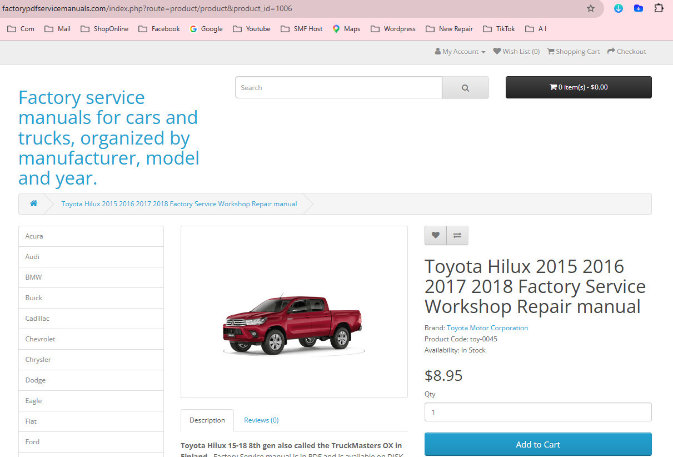This screenshot has height=457, width=673.
Task: Select Dodge in the category list
Action: [91, 380]
